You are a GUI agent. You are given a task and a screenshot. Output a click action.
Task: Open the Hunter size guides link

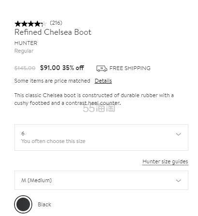tap(165, 161)
